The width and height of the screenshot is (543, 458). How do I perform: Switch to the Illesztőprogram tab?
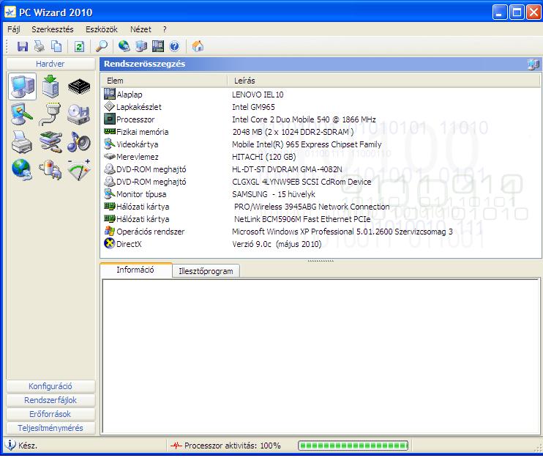click(206, 271)
